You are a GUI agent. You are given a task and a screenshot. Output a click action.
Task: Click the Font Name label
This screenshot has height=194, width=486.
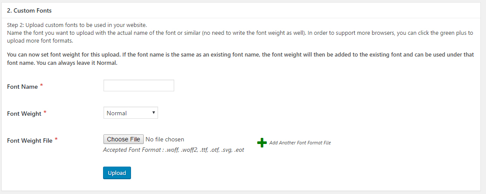point(23,87)
